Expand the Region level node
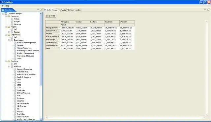The height and width of the screenshot is (122, 211). coord(9,32)
